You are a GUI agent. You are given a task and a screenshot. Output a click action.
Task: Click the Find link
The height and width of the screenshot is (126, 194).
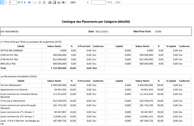coord(109,2)
